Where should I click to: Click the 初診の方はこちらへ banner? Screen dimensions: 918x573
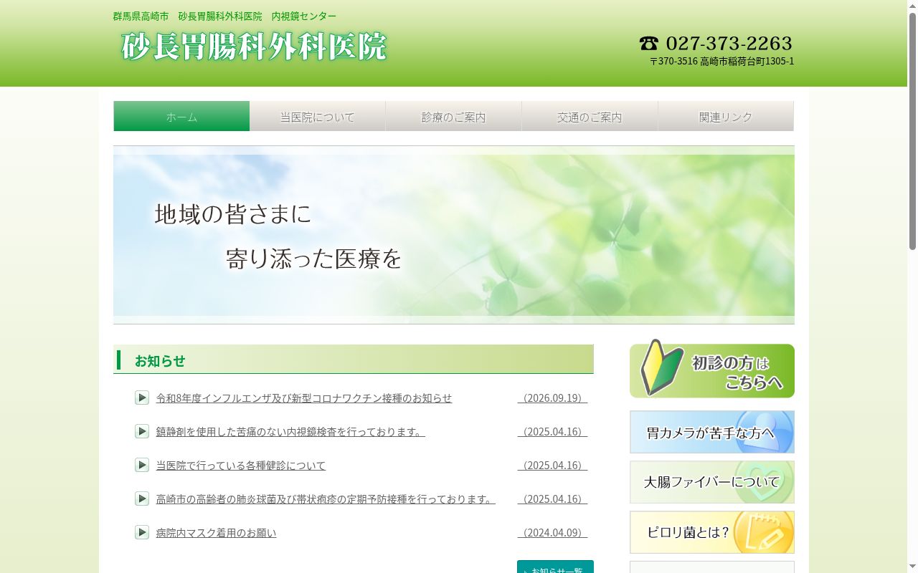coord(712,370)
